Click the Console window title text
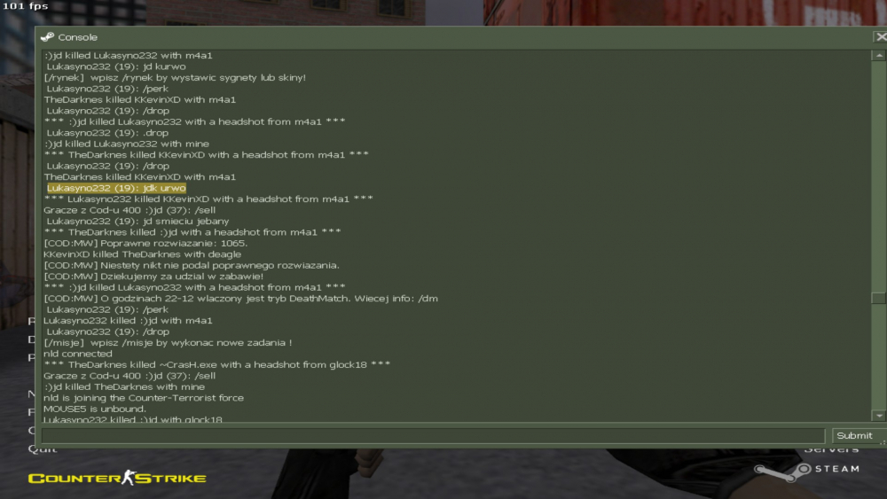This screenshot has width=887, height=499. [x=77, y=37]
